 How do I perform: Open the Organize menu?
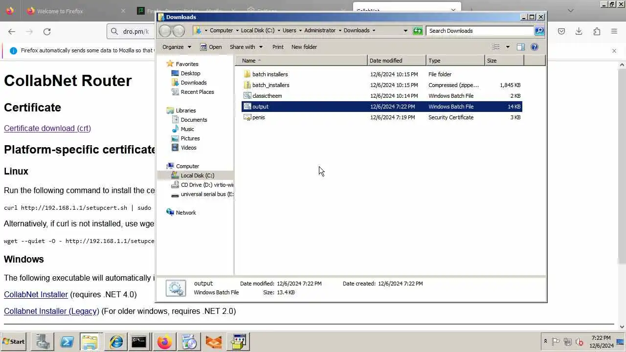[x=176, y=47]
